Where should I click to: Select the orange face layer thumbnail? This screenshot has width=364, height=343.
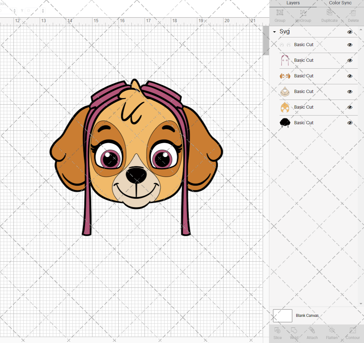[285, 107]
